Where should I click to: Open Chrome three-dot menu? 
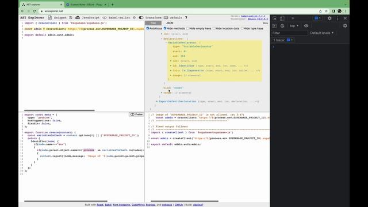point(346,11)
